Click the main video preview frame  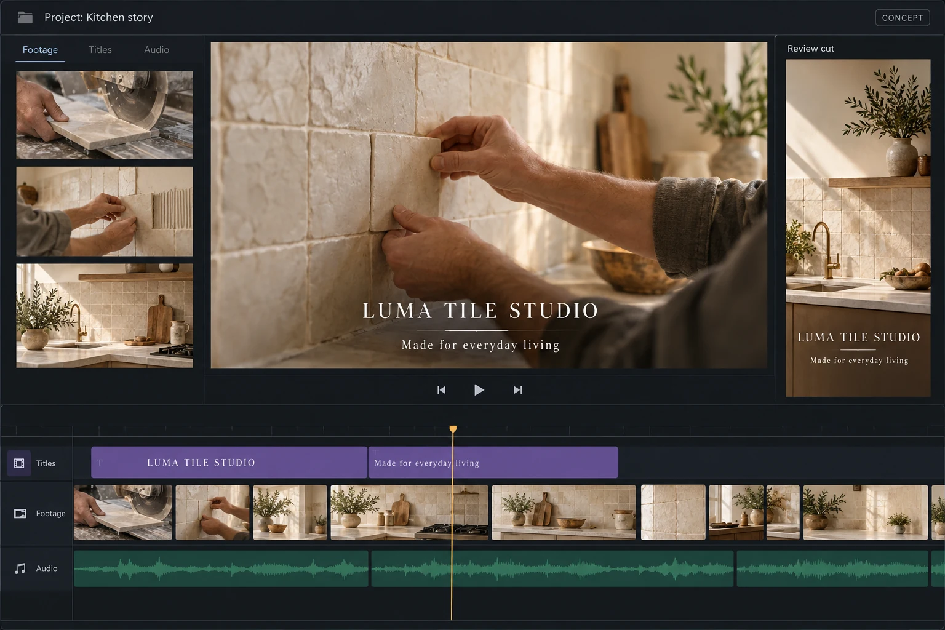click(x=489, y=205)
